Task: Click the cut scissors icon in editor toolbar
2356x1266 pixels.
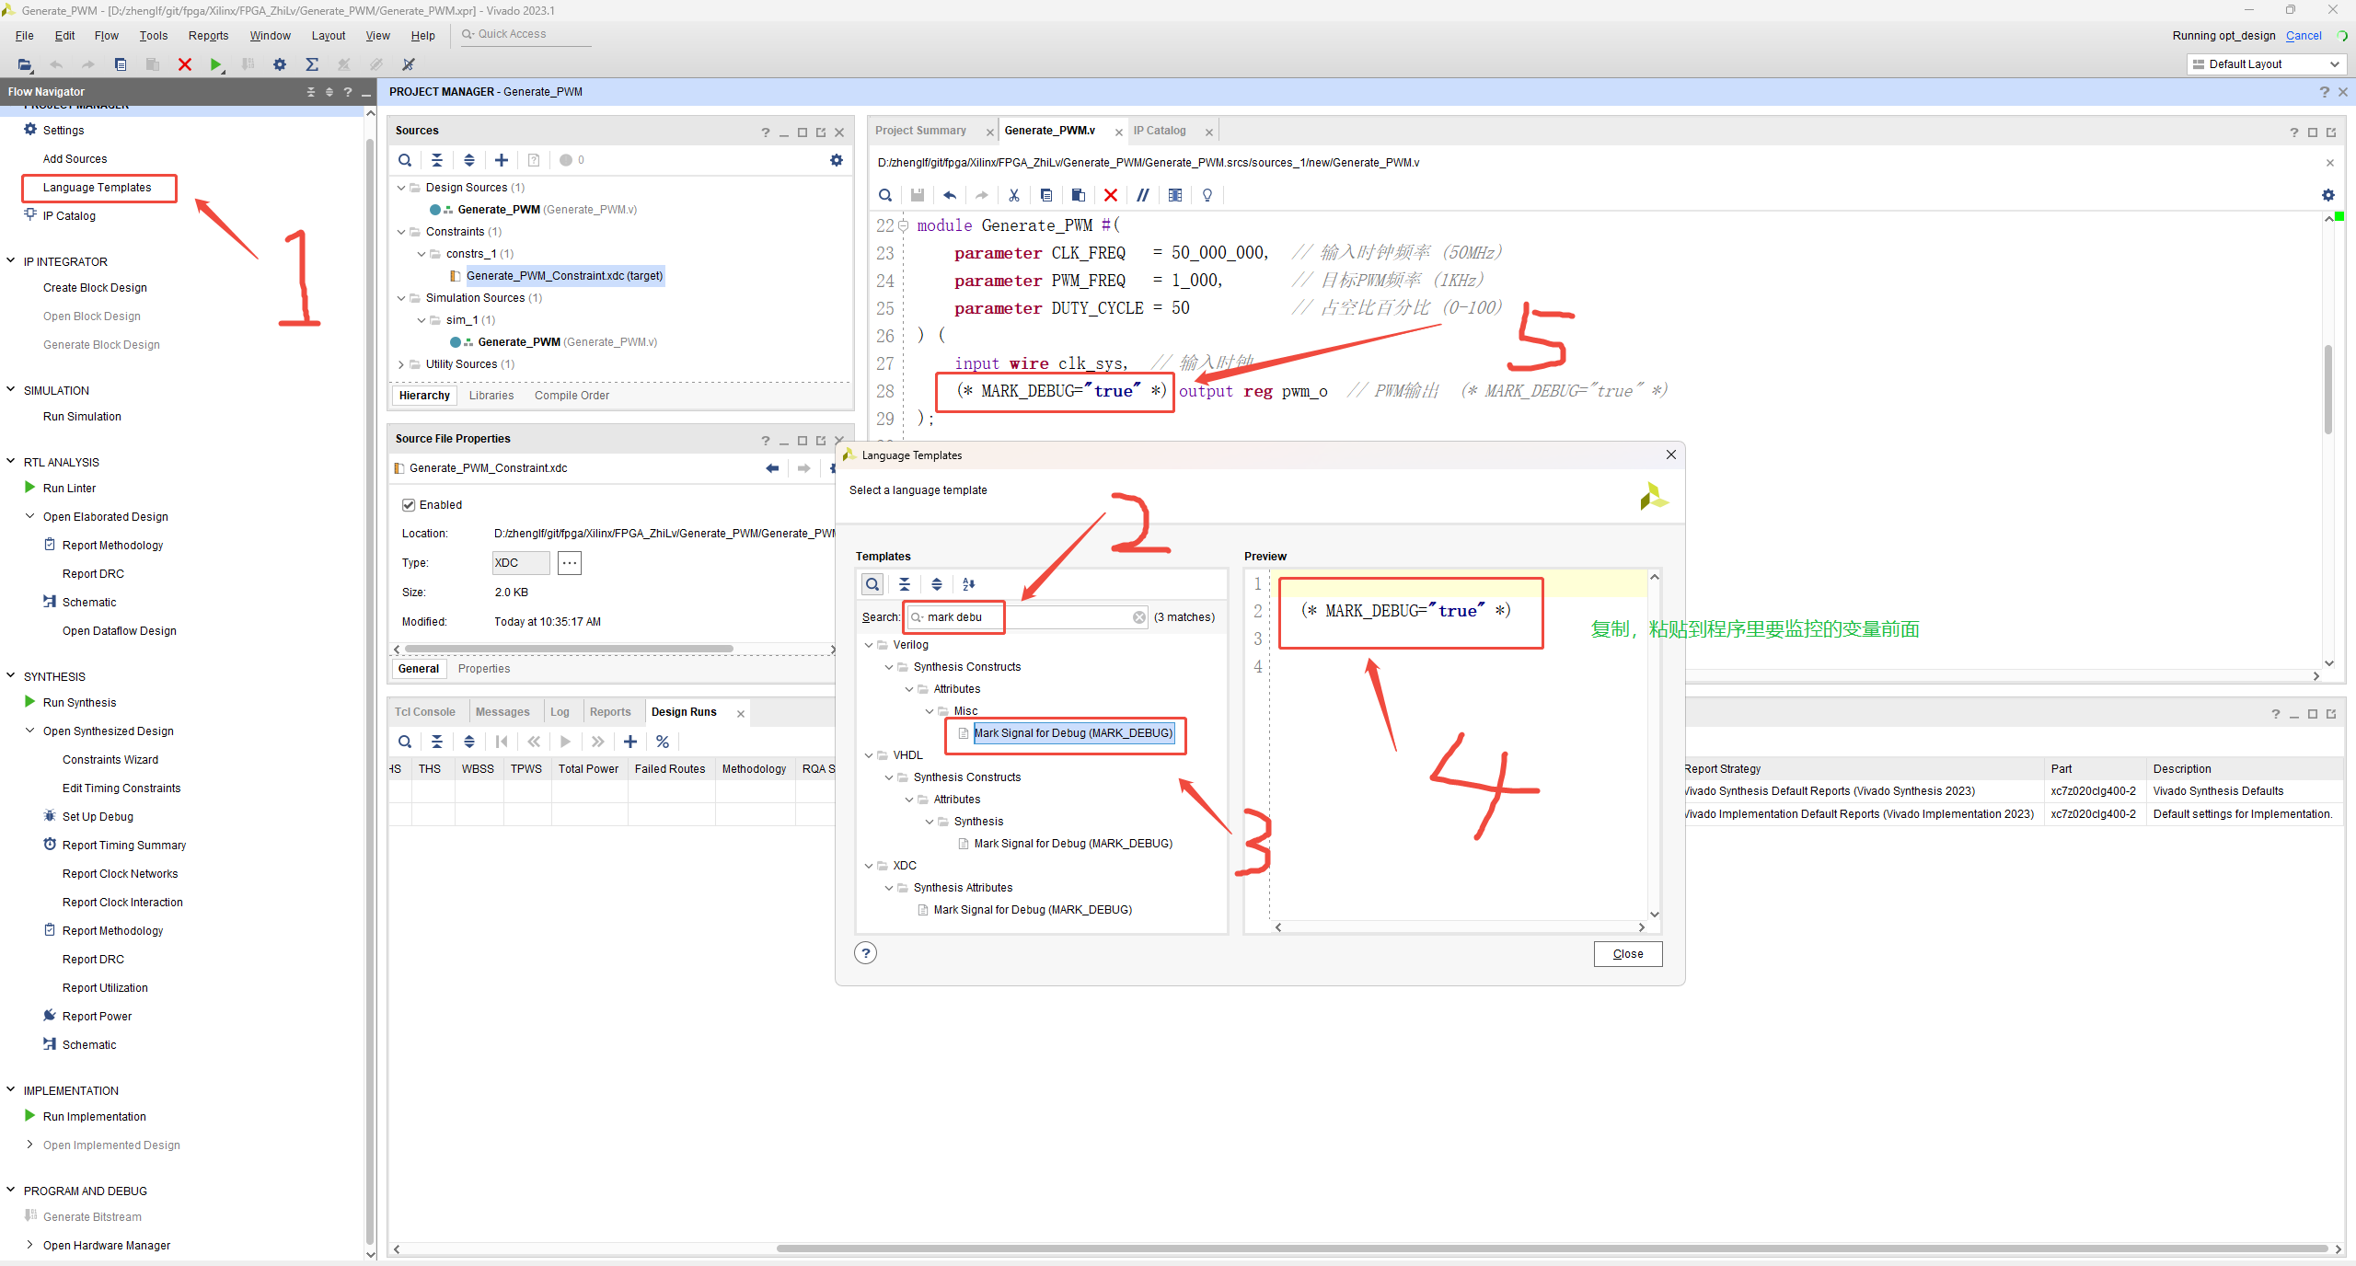Action: tap(1014, 195)
